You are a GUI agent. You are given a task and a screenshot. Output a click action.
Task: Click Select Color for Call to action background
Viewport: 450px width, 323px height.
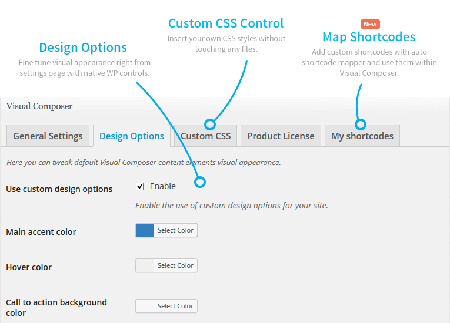pos(175,306)
